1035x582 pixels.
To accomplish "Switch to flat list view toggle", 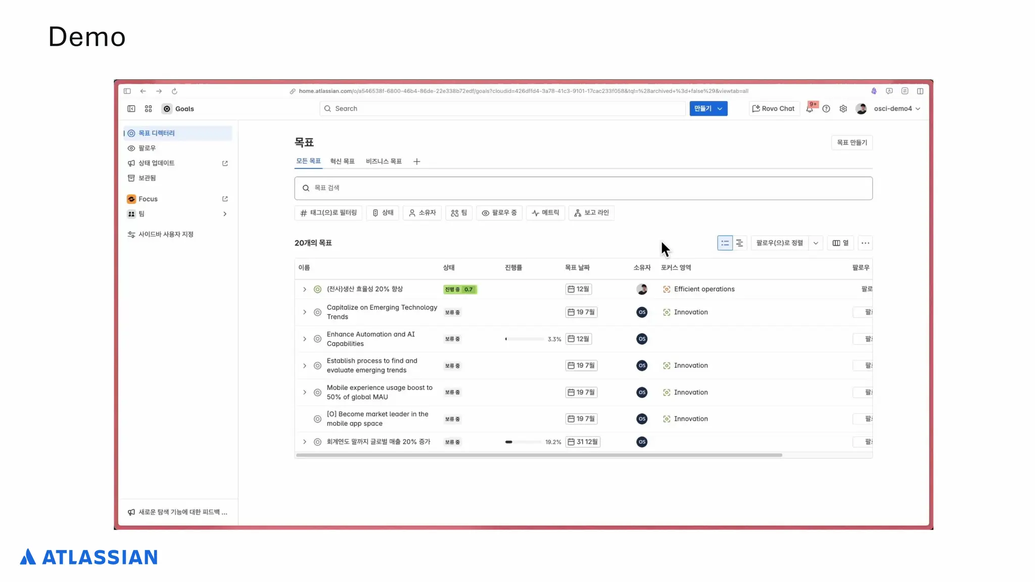I will (x=725, y=243).
